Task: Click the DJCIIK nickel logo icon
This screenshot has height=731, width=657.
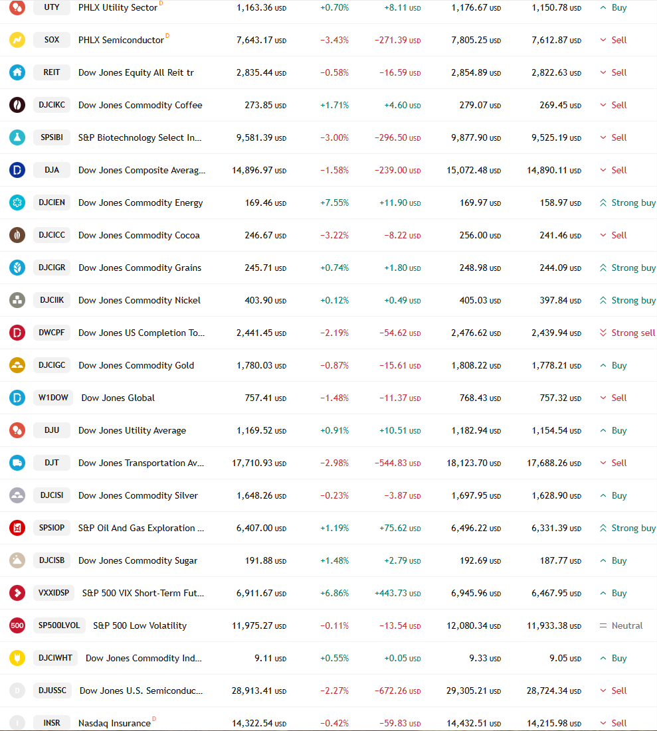Action: pos(17,300)
